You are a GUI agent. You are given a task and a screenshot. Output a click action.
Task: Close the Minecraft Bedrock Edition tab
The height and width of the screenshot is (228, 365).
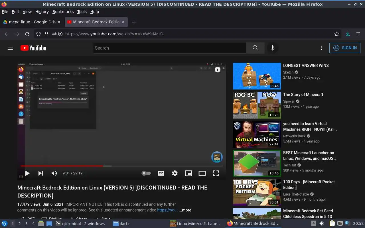pos(123,22)
